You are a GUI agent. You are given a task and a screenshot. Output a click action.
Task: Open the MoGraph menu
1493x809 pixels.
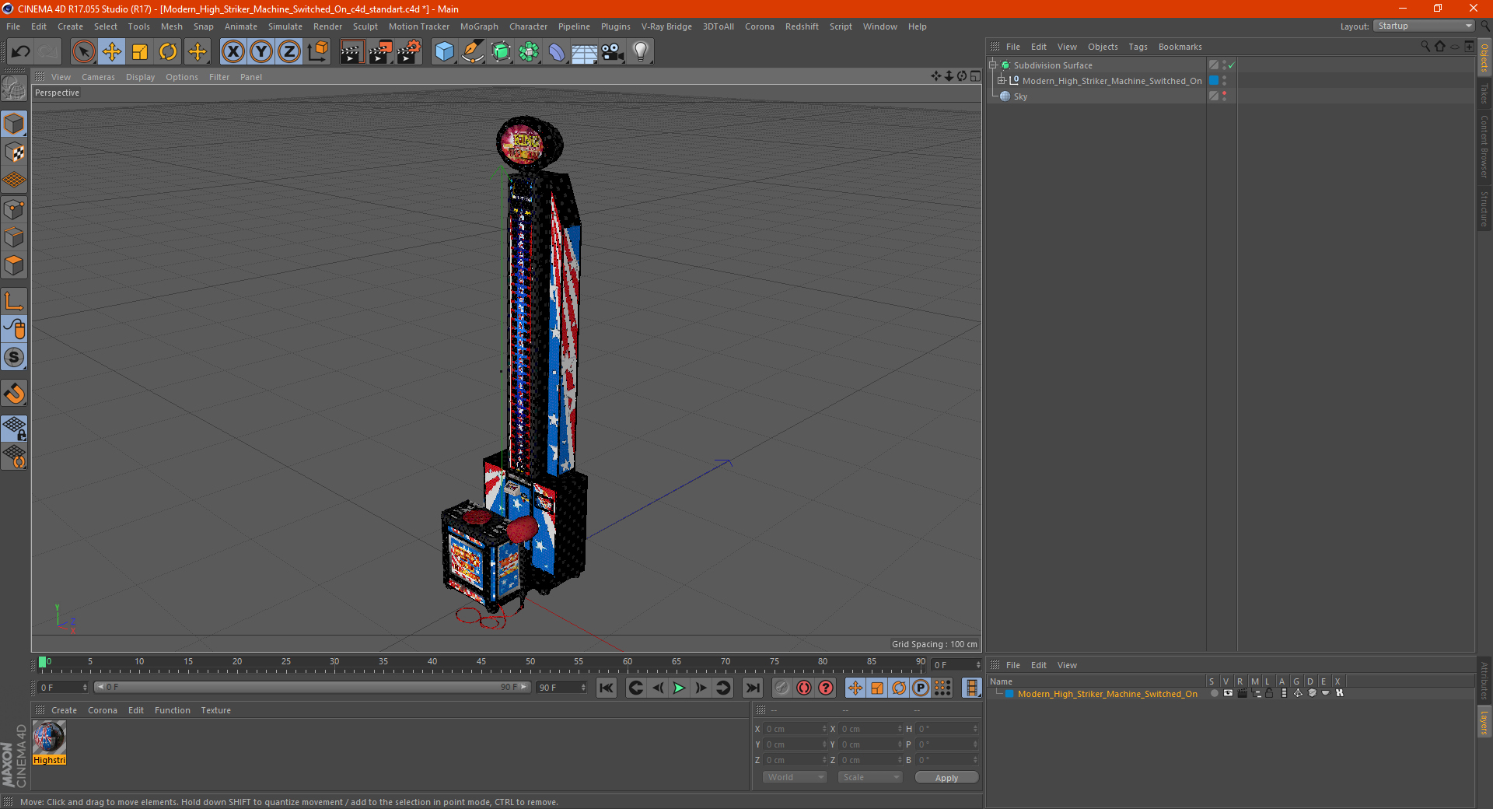click(x=479, y=26)
